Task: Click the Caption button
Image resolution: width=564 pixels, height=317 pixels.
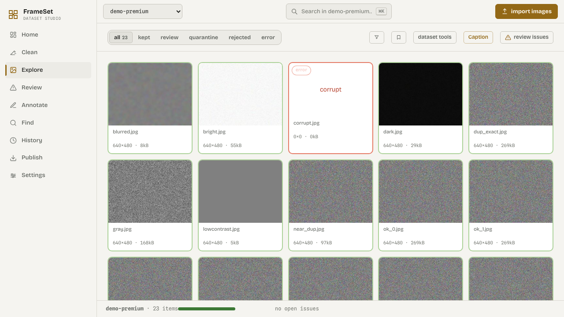Action: [x=478, y=37]
